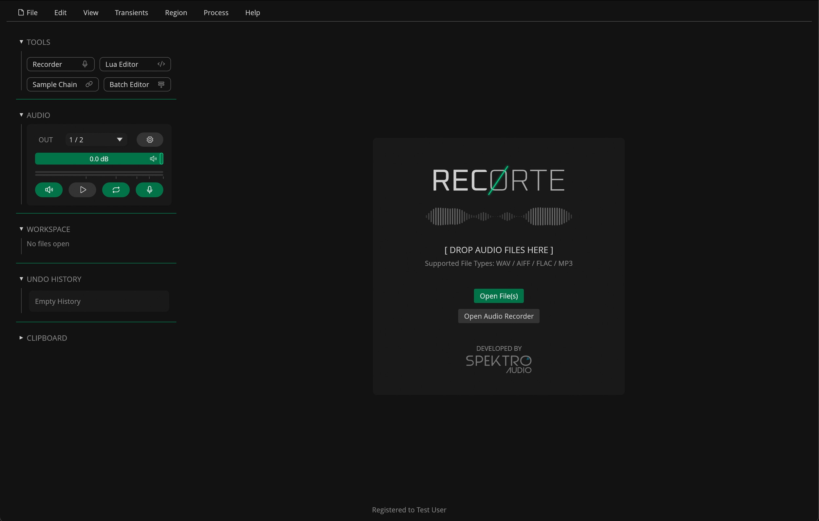Open the OUT 1 / 2 channel dropdown
The width and height of the screenshot is (819, 521).
96,140
